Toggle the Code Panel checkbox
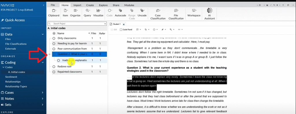 click(121, 30)
